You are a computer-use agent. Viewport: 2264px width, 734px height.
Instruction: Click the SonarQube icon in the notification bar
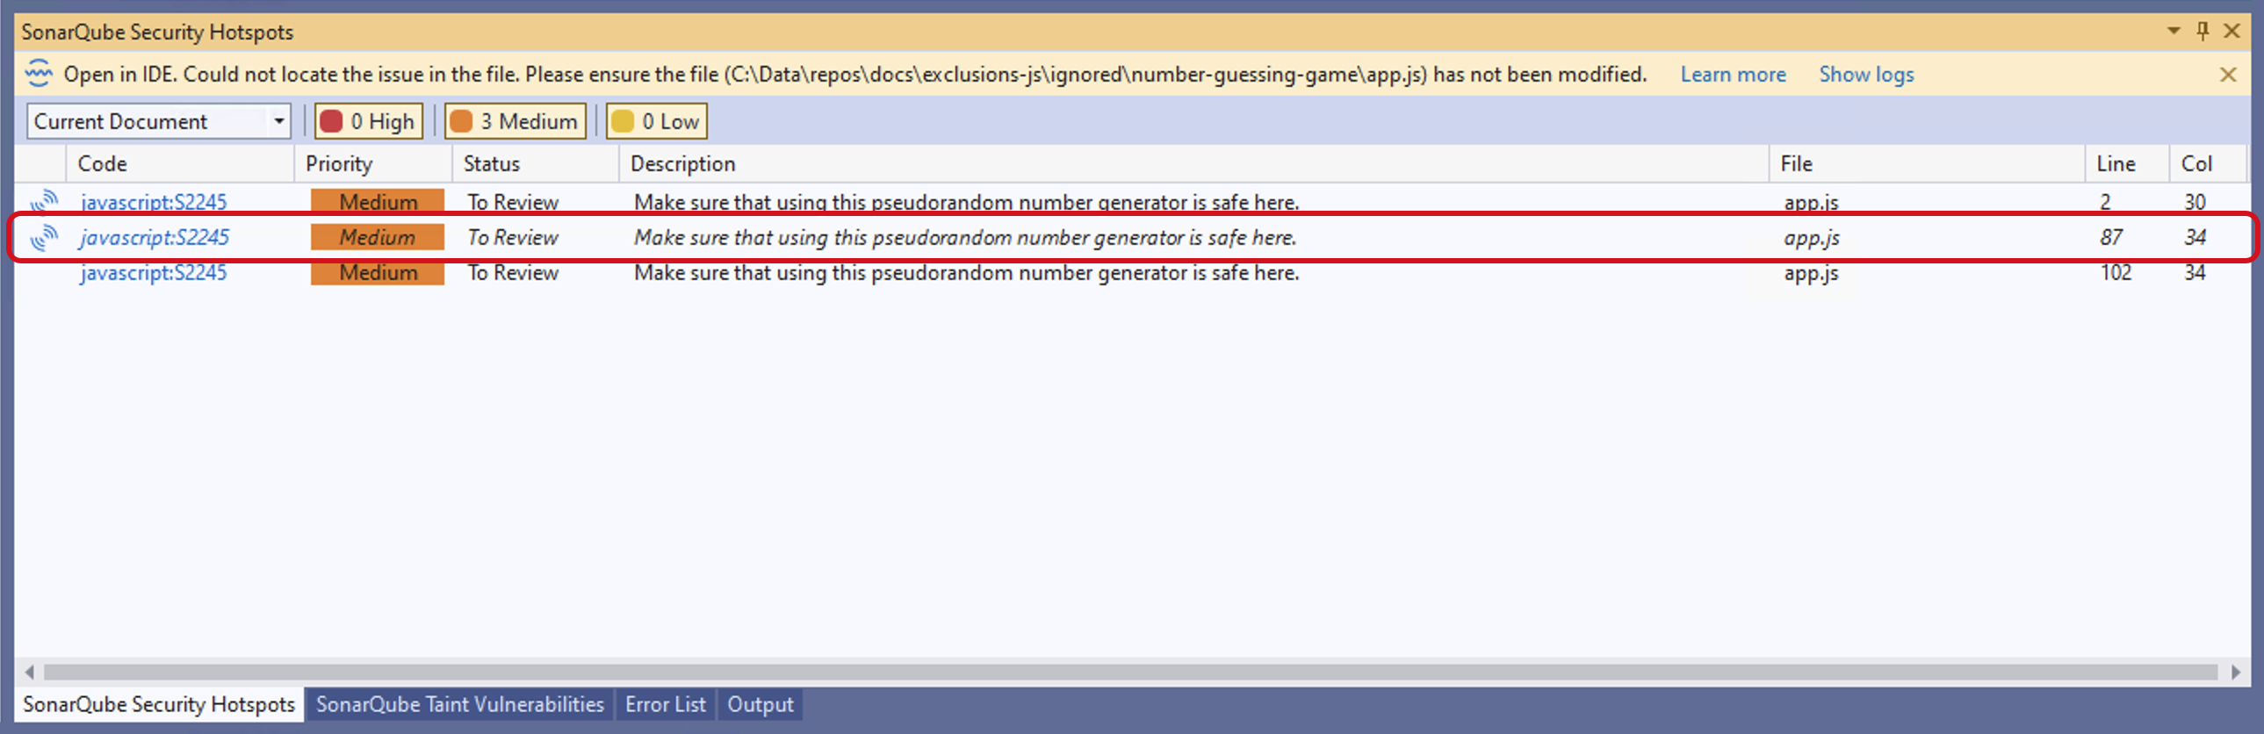tap(39, 74)
